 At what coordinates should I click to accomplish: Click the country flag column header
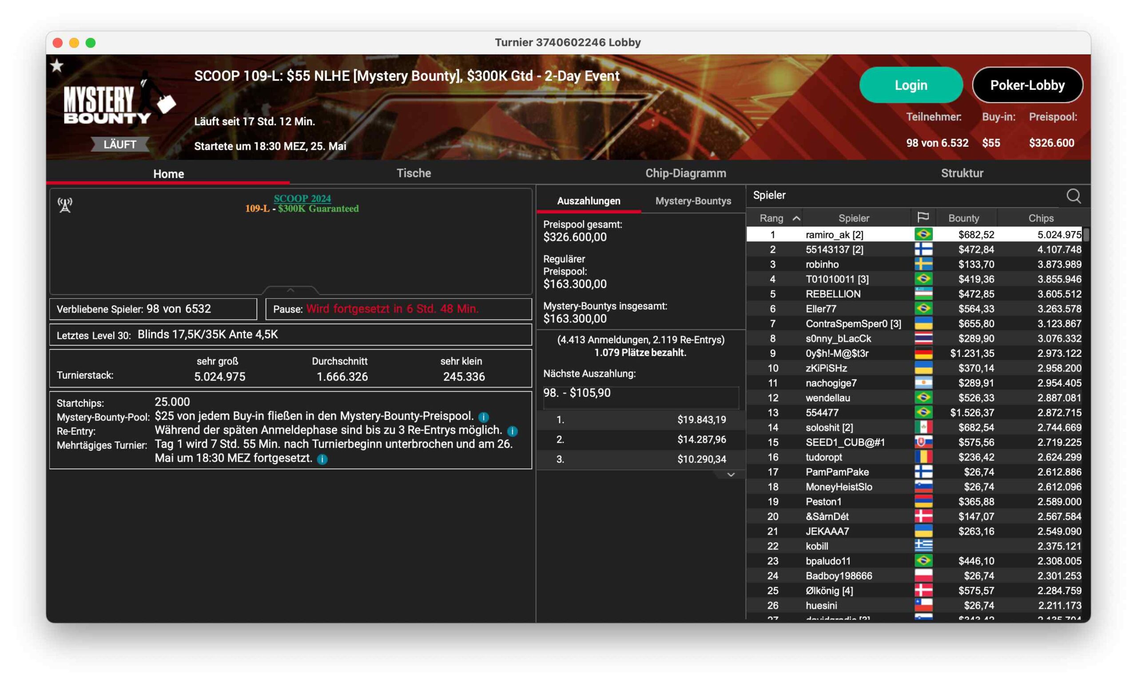click(922, 217)
